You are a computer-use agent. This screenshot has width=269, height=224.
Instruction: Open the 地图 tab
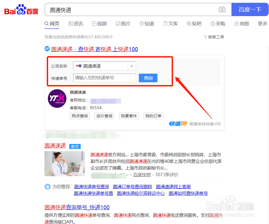(241, 24)
